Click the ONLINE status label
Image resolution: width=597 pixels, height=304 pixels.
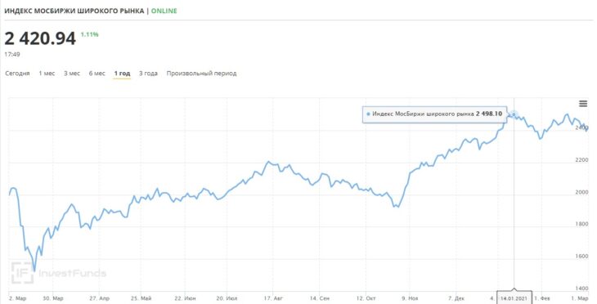(x=164, y=11)
